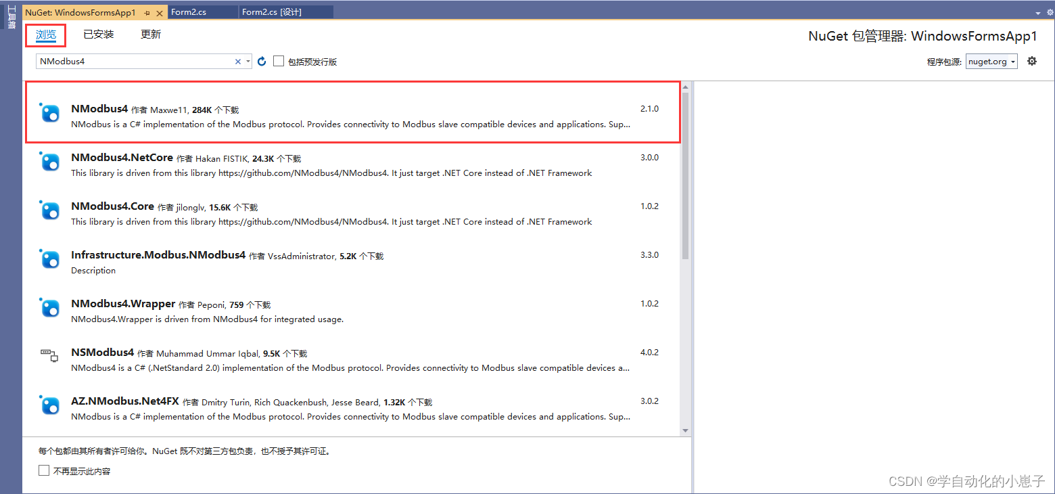This screenshot has height=494, width=1055.
Task: Click the AZ.NModbus.Net4FX package icon
Action: (49, 405)
